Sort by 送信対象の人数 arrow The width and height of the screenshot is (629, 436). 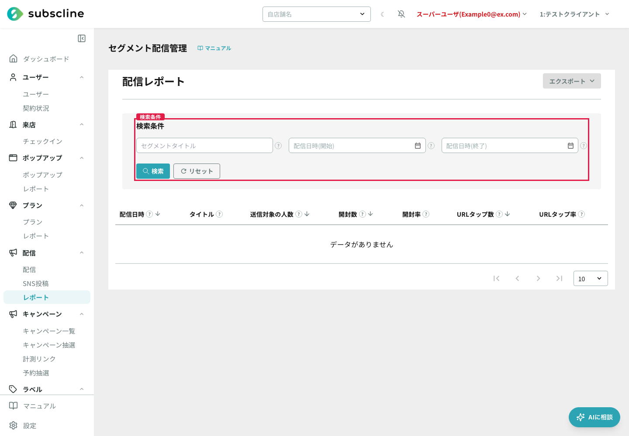pyautogui.click(x=307, y=214)
